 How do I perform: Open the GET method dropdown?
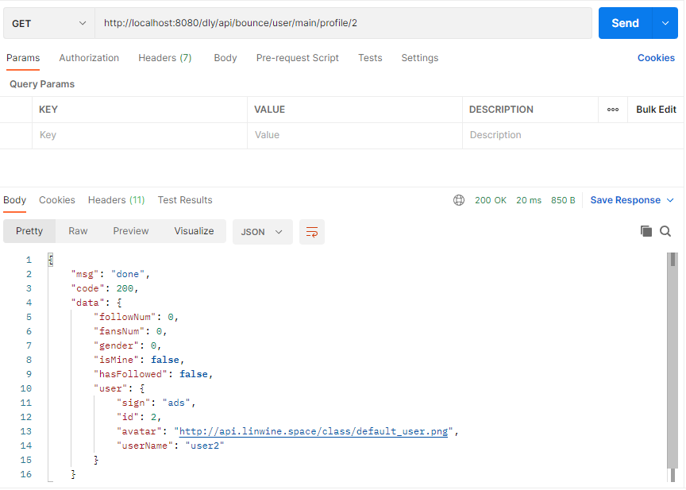pyautogui.click(x=49, y=23)
